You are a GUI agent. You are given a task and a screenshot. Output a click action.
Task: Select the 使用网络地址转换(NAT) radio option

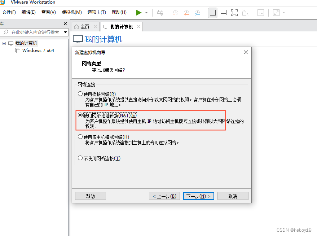coord(80,115)
